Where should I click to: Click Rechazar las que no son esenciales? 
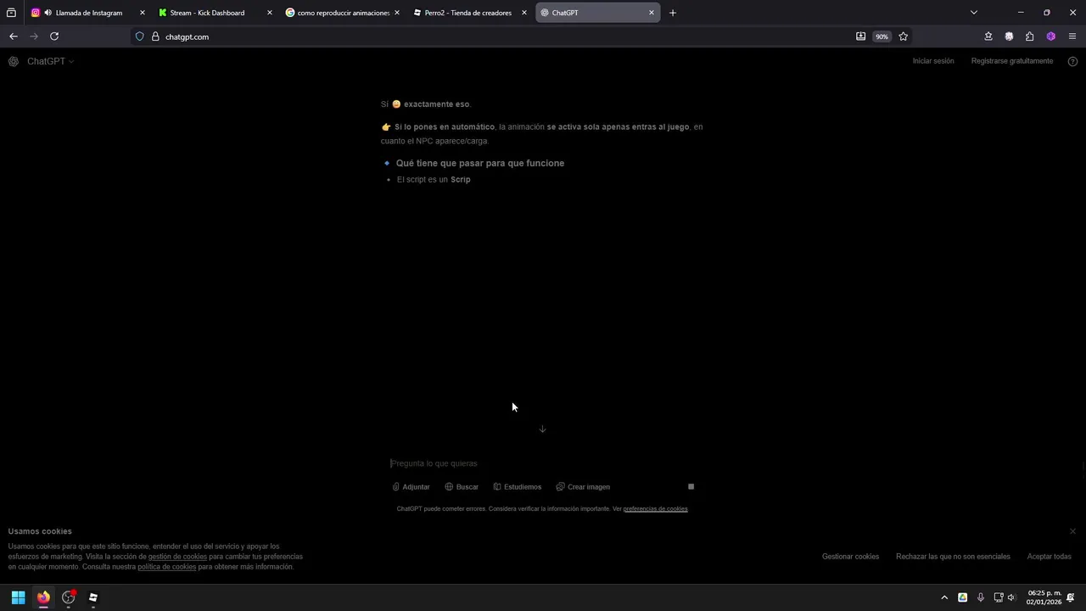pyautogui.click(x=953, y=557)
